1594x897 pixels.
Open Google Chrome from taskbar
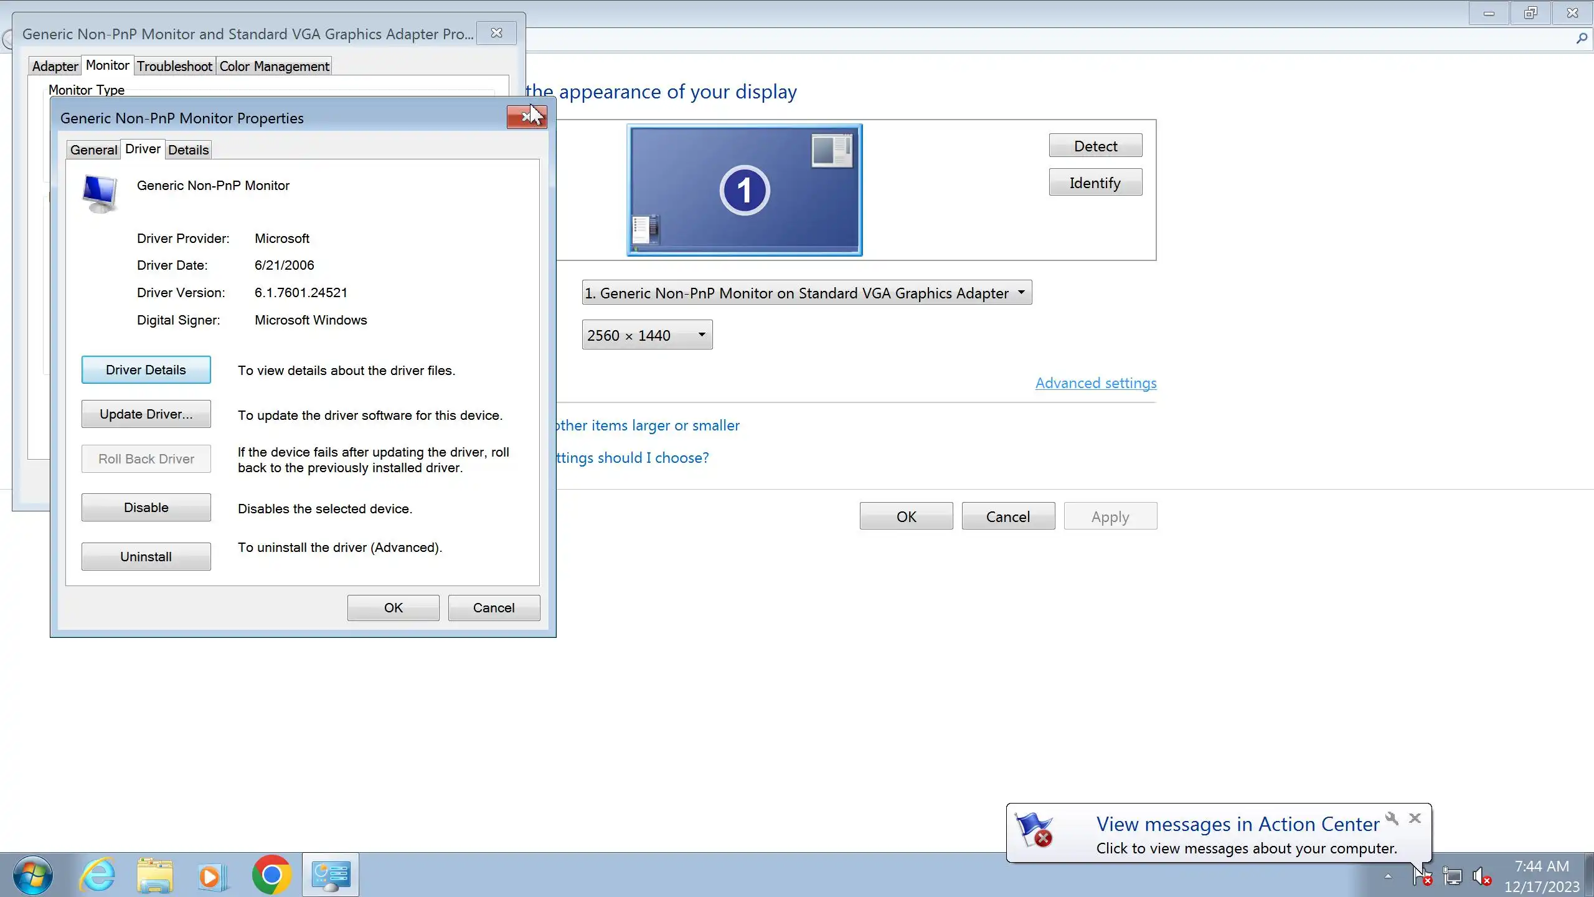[x=271, y=875]
